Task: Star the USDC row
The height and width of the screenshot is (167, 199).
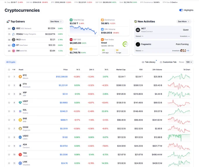Action: tap(9, 137)
